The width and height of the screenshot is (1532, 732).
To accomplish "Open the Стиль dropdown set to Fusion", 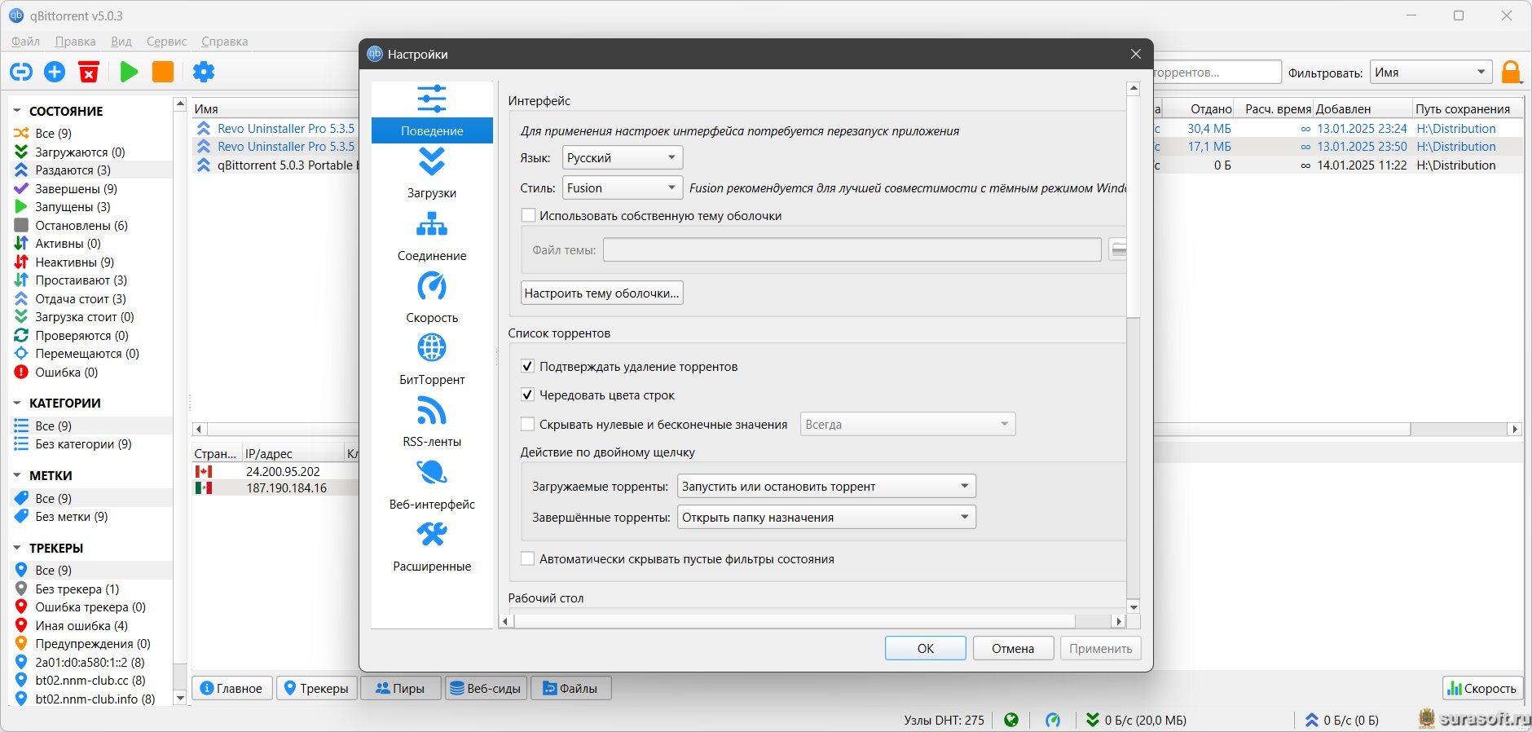I will (622, 187).
